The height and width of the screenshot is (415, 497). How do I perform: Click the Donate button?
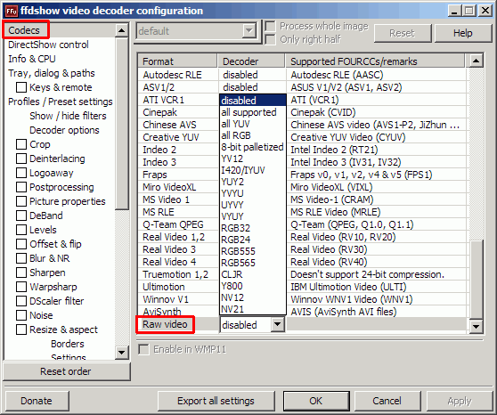pos(37,401)
